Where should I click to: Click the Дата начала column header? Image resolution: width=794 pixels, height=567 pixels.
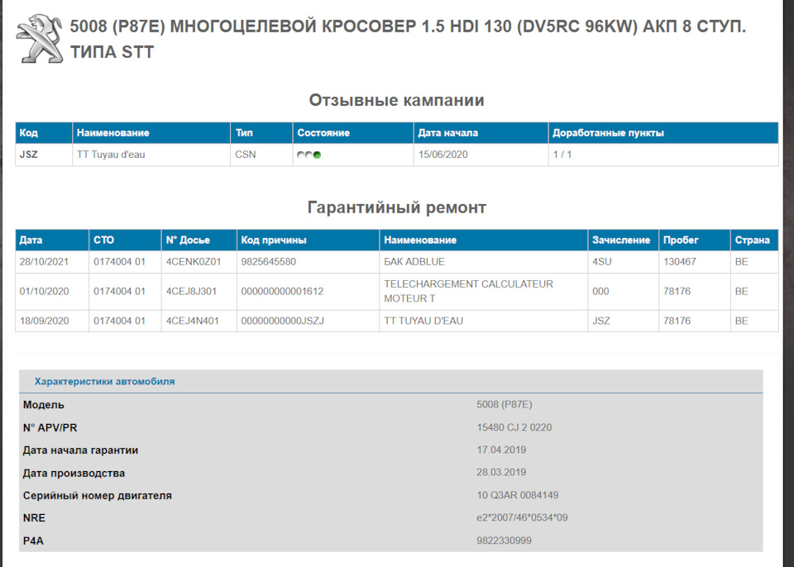click(x=481, y=132)
